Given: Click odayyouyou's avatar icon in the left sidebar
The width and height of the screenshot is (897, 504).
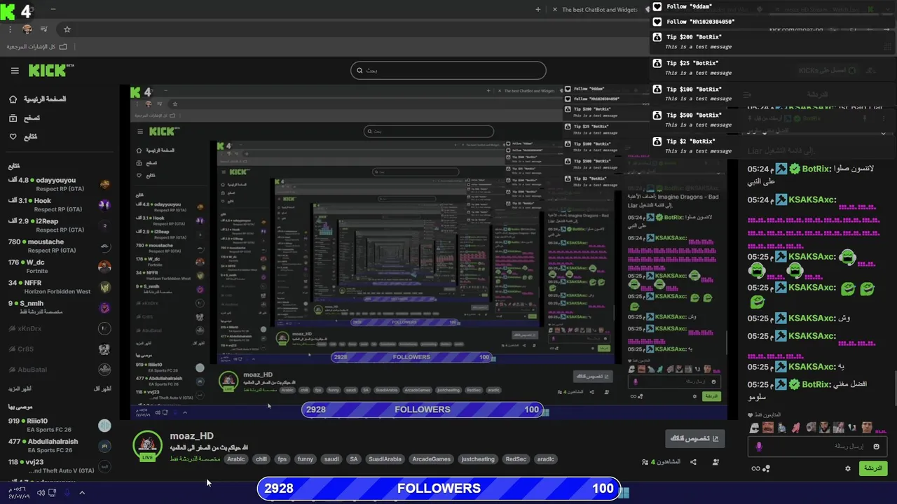Looking at the screenshot, I should coord(104,185).
